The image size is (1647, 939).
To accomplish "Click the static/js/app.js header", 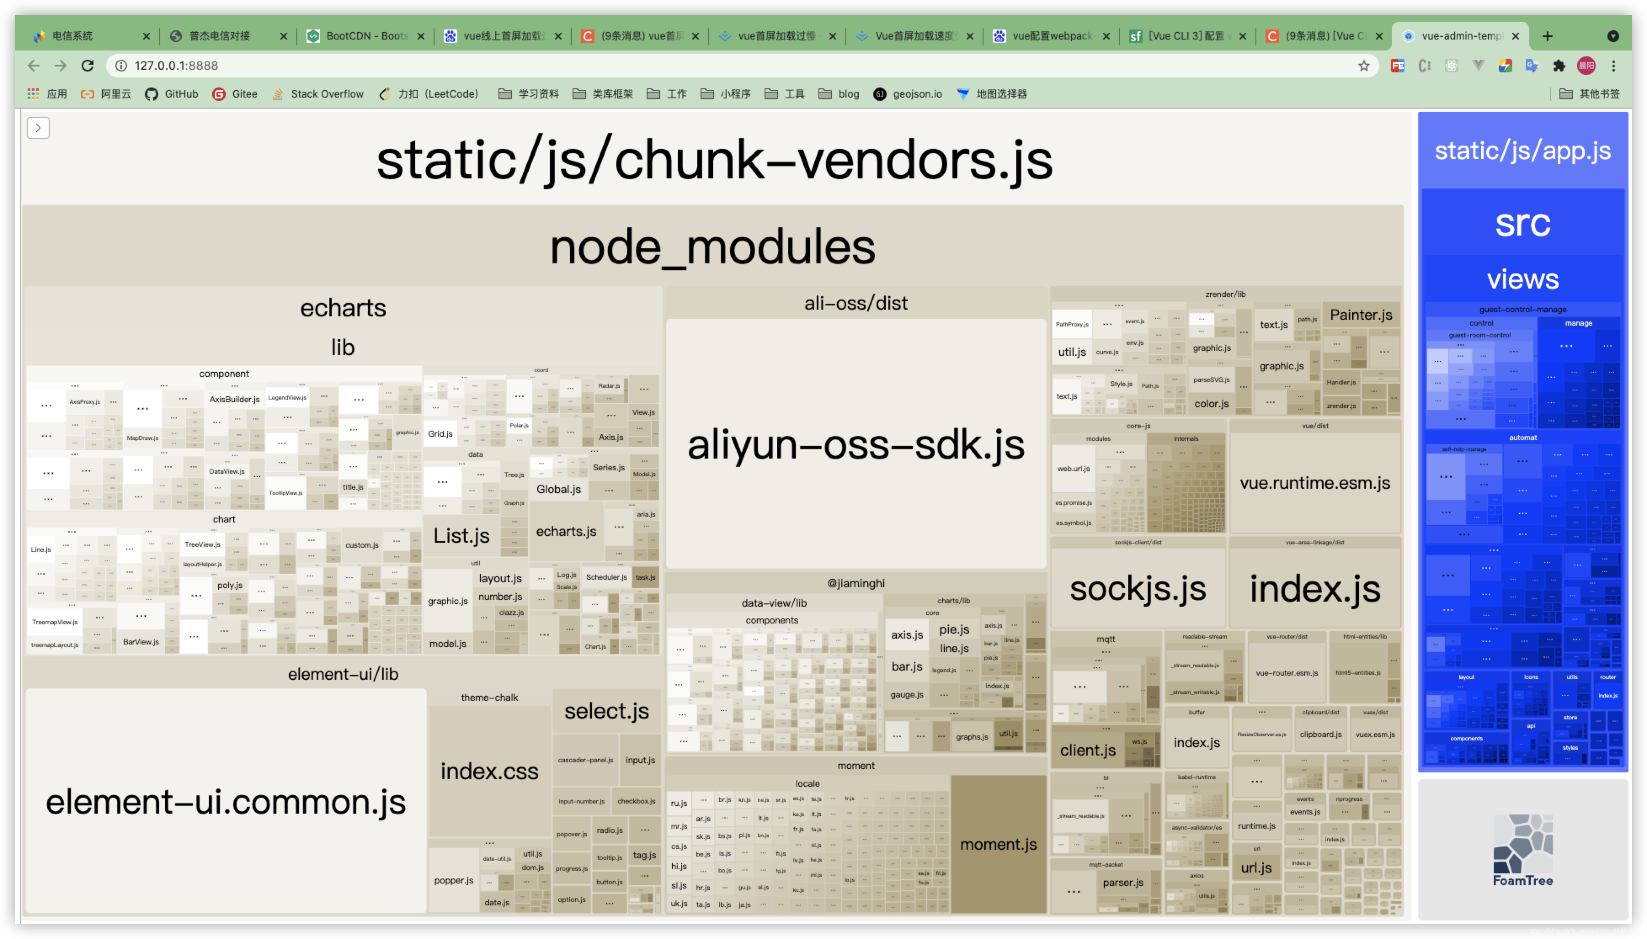I will point(1522,151).
